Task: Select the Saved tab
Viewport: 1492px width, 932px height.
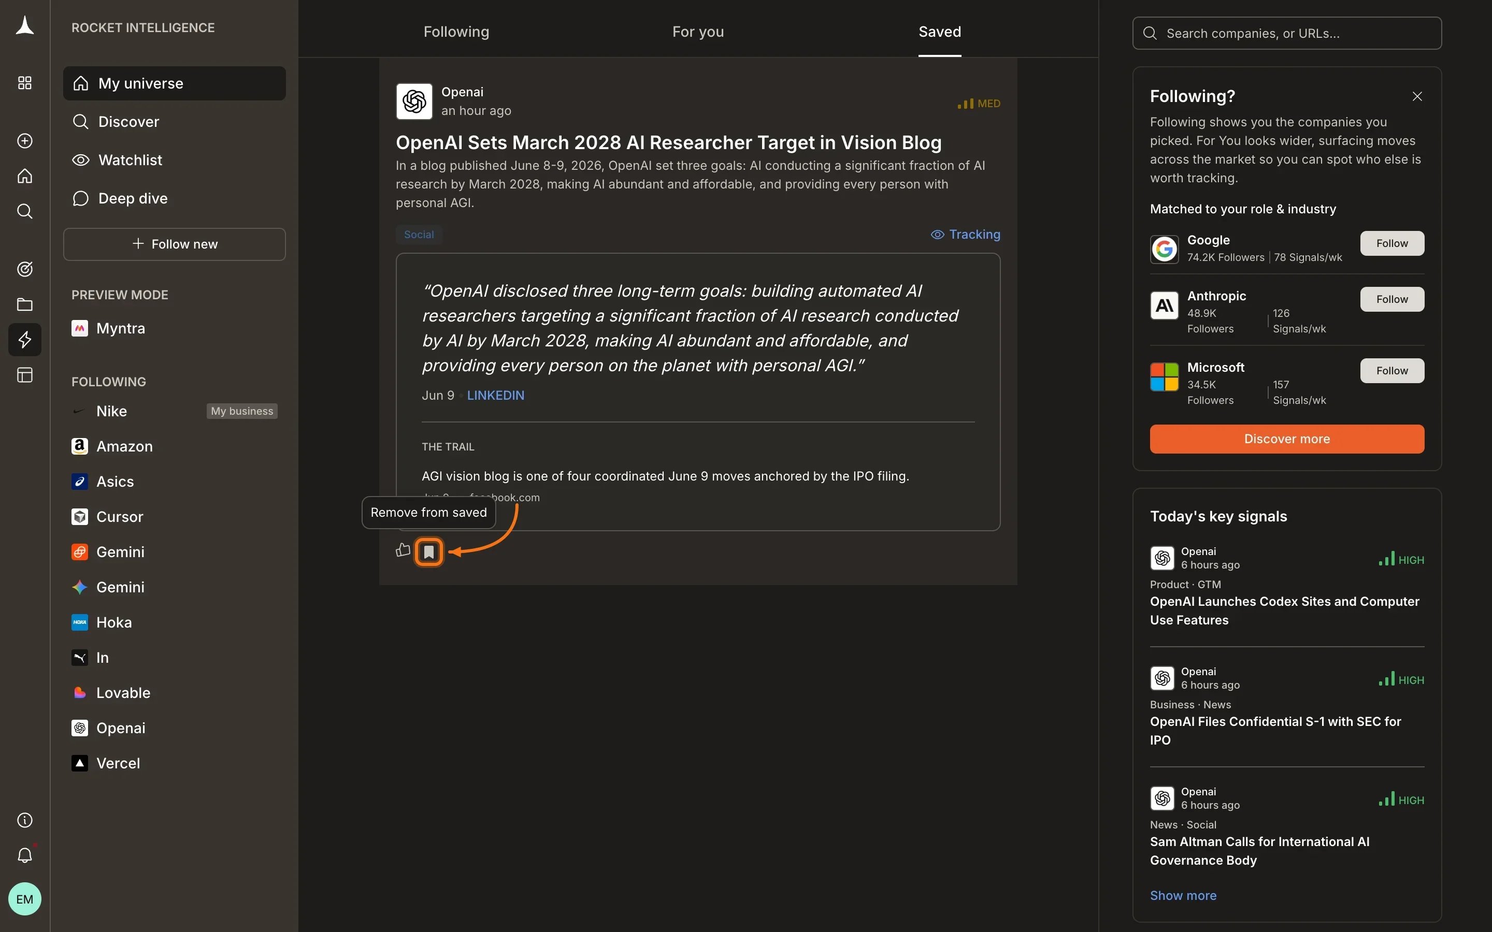Action: click(940, 32)
